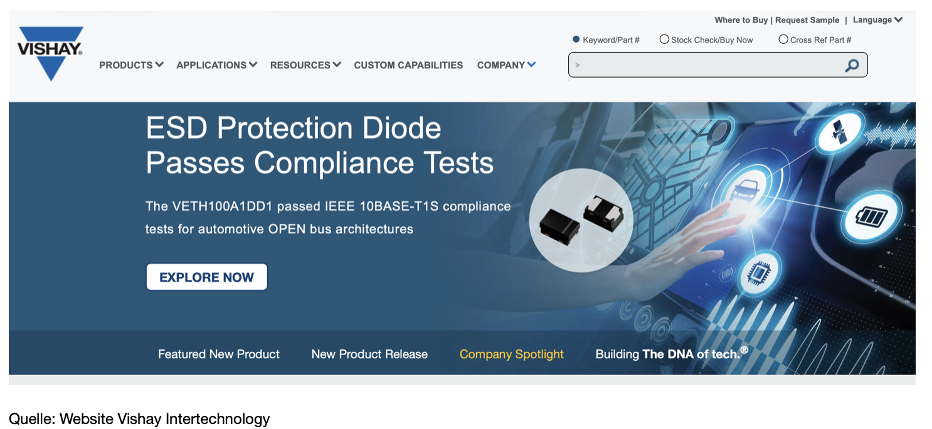Switch to the New Product Release tab
This screenshot has width=932, height=429.
point(369,354)
